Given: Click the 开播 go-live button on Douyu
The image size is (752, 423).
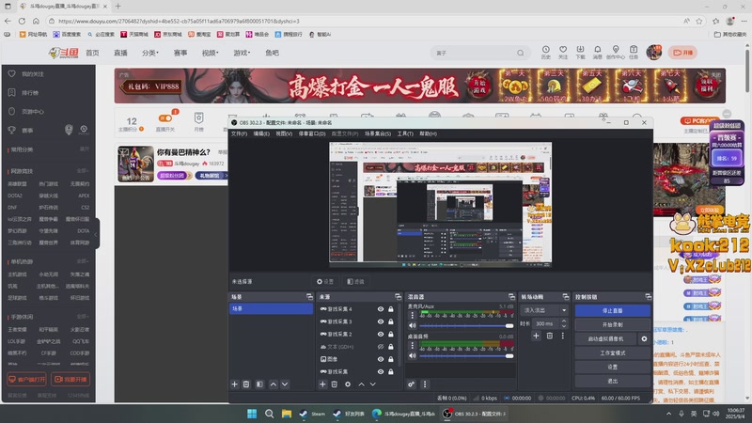Looking at the screenshot, I should click(683, 53).
